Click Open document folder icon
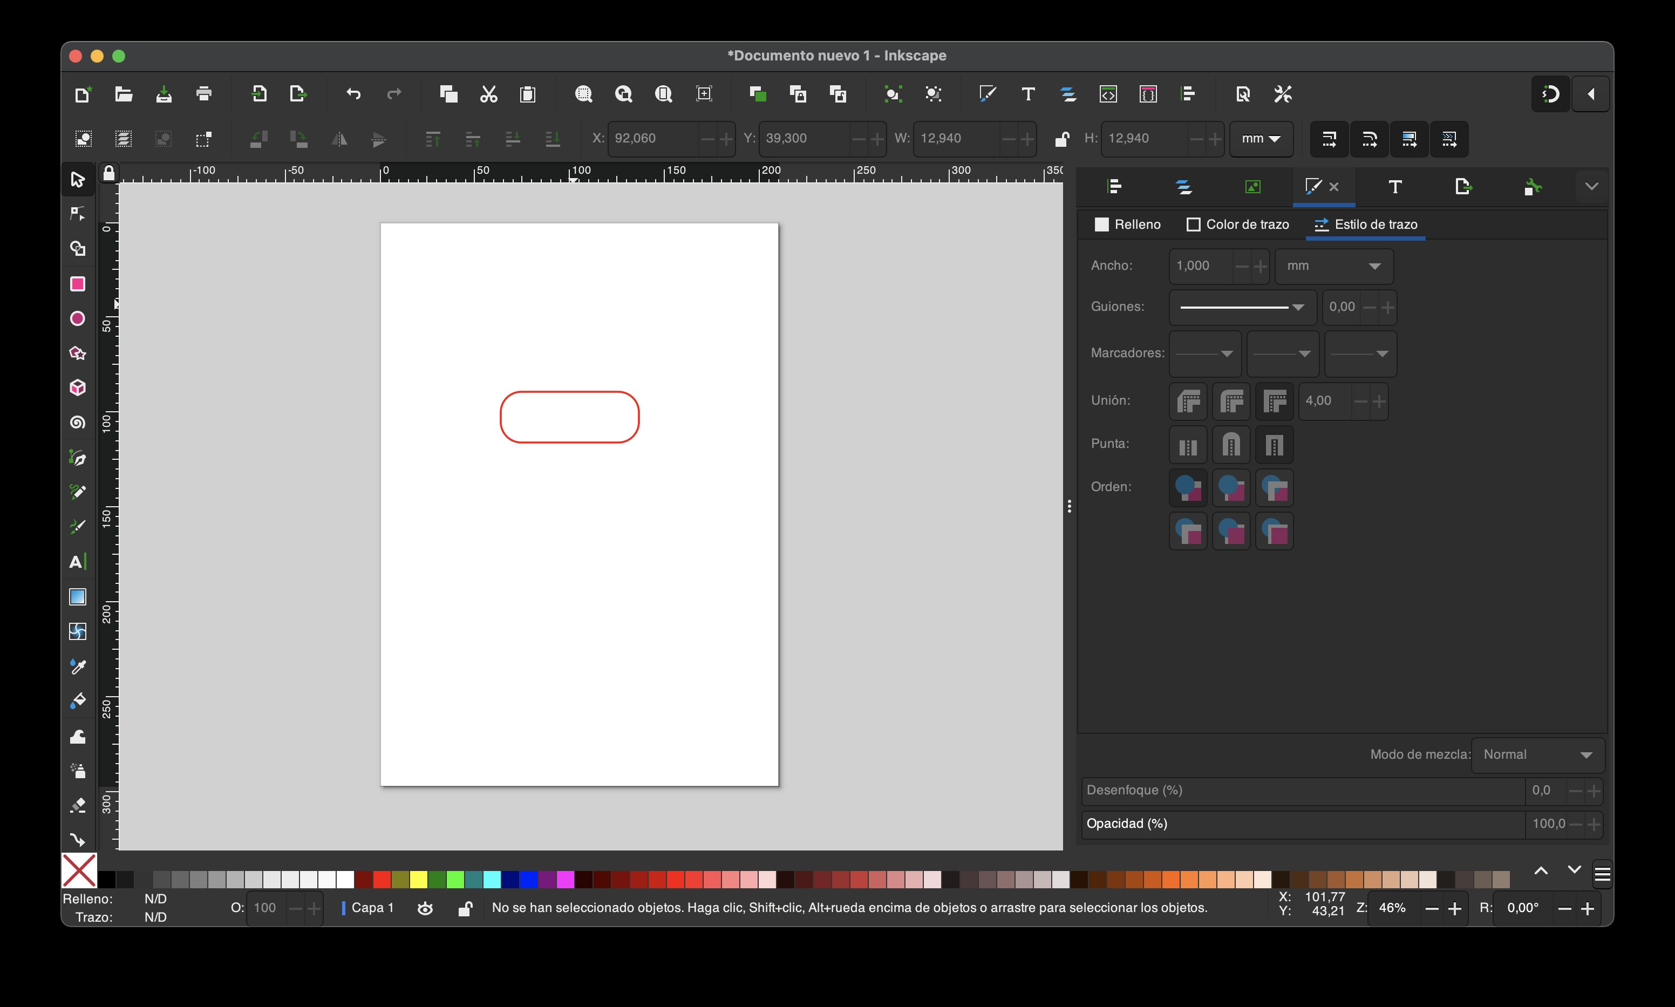 click(x=124, y=94)
